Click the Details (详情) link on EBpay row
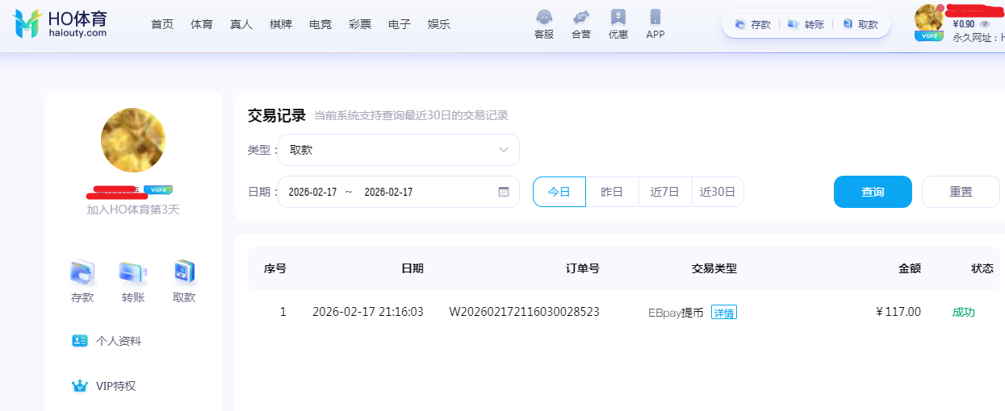 [x=723, y=313]
